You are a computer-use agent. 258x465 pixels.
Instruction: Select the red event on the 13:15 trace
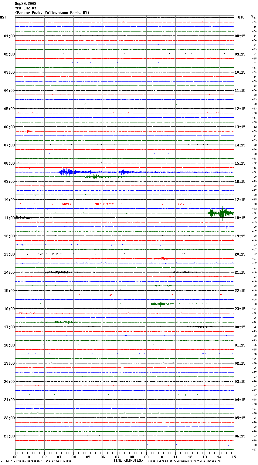pos(164,259)
